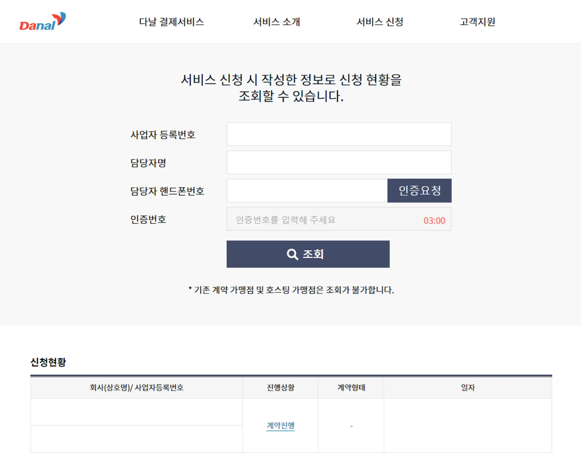Image resolution: width=581 pixels, height=467 pixels.
Task: Click the notice about 호스팅 가맹점 조회 불가
Action: (291, 290)
